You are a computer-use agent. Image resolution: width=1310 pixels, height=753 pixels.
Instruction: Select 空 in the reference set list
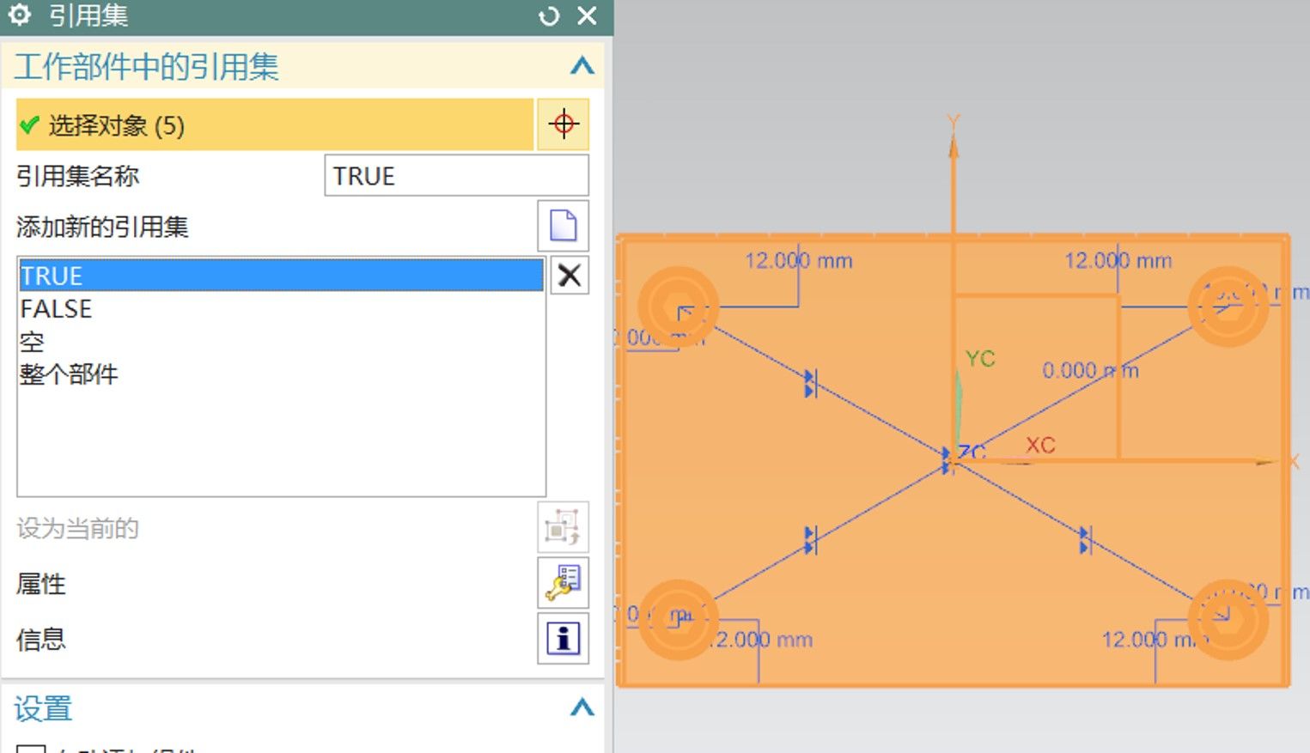coord(281,341)
